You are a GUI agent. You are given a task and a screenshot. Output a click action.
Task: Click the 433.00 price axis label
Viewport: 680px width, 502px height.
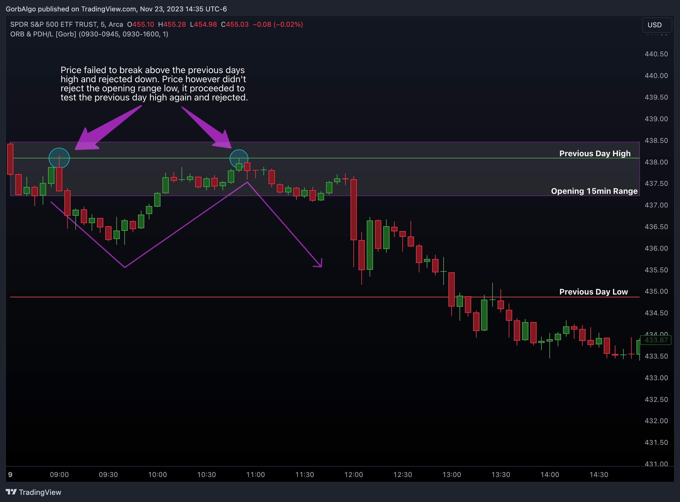click(656, 378)
